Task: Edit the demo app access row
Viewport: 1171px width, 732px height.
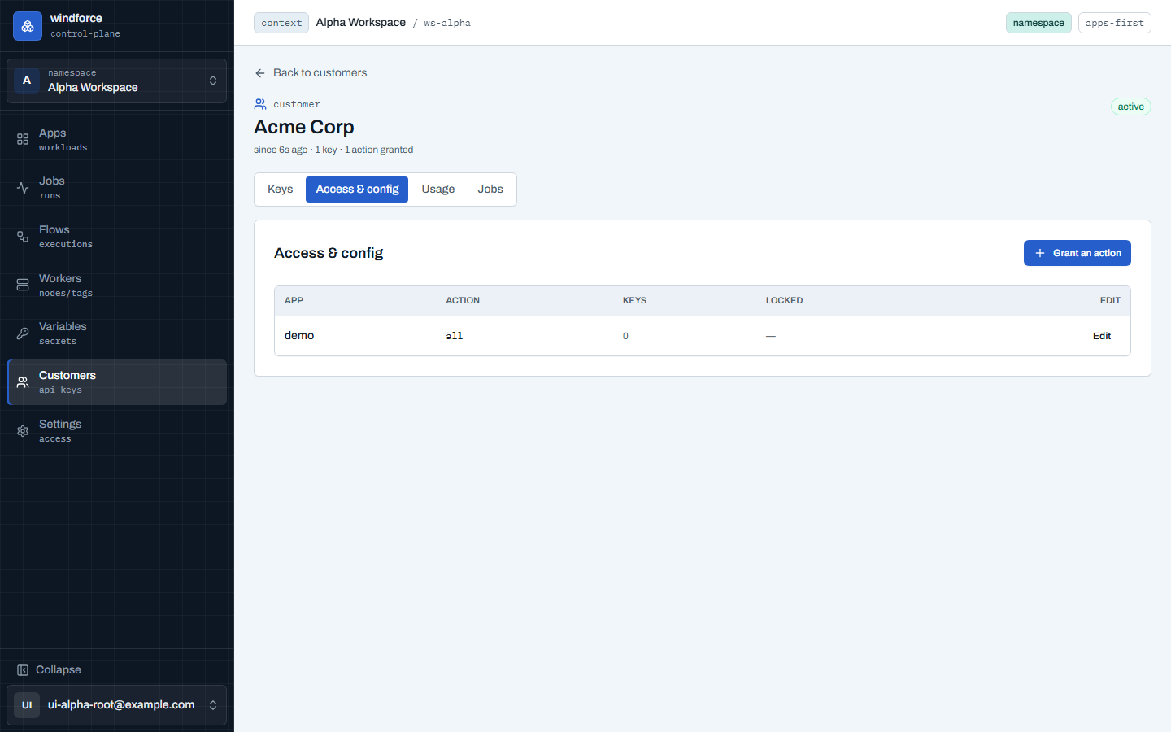Action: [1102, 336]
